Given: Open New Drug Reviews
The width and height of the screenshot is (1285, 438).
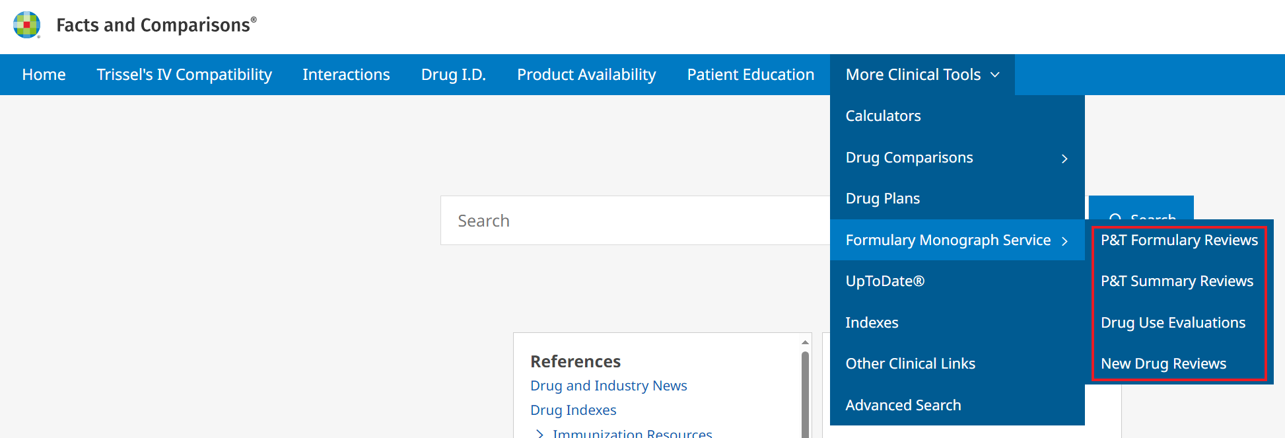Looking at the screenshot, I should click(1163, 364).
